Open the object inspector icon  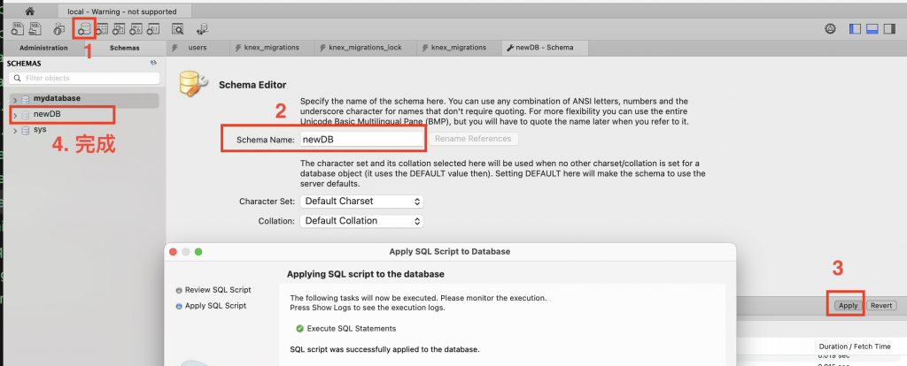click(x=59, y=28)
